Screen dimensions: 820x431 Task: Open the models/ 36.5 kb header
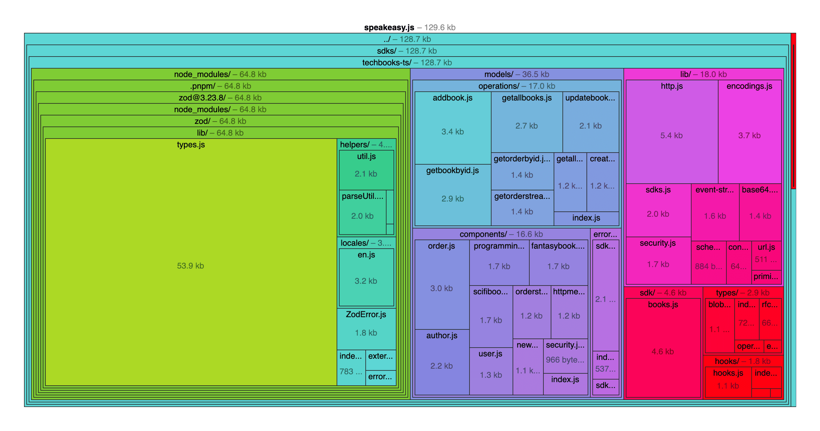point(517,74)
